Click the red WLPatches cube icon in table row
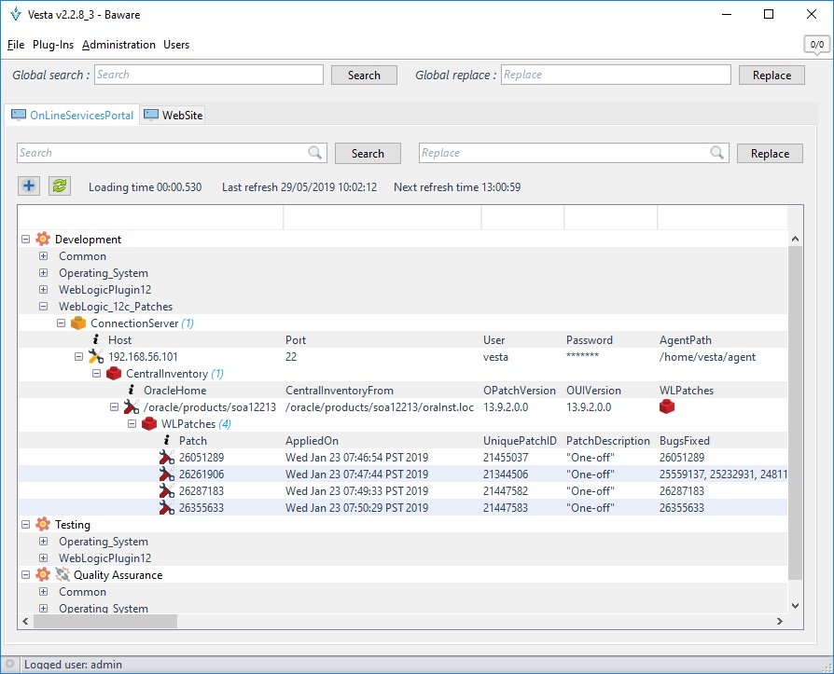The image size is (834, 674). point(667,406)
